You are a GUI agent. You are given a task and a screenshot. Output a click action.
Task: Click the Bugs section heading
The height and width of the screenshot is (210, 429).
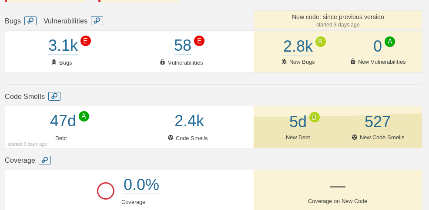[x=13, y=21]
